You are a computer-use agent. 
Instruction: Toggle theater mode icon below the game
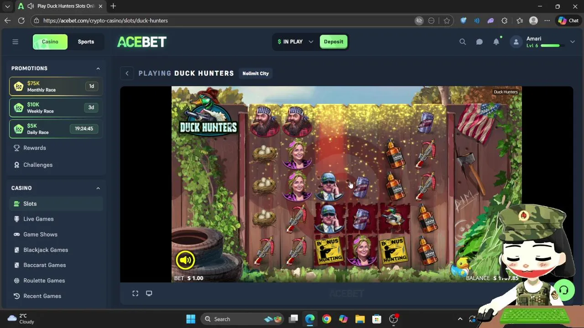click(149, 293)
